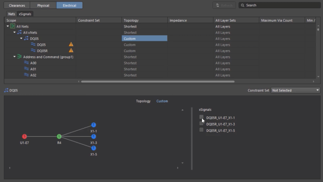Click the Impedance column header
Screen dimensions: 323x182
click(190, 20)
